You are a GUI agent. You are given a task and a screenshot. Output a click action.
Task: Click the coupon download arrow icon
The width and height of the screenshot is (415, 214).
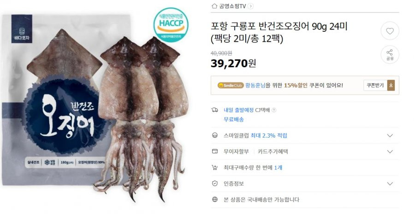point(391,85)
